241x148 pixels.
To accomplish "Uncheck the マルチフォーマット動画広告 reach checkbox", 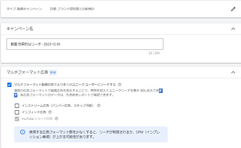I will click(x=9, y=84).
